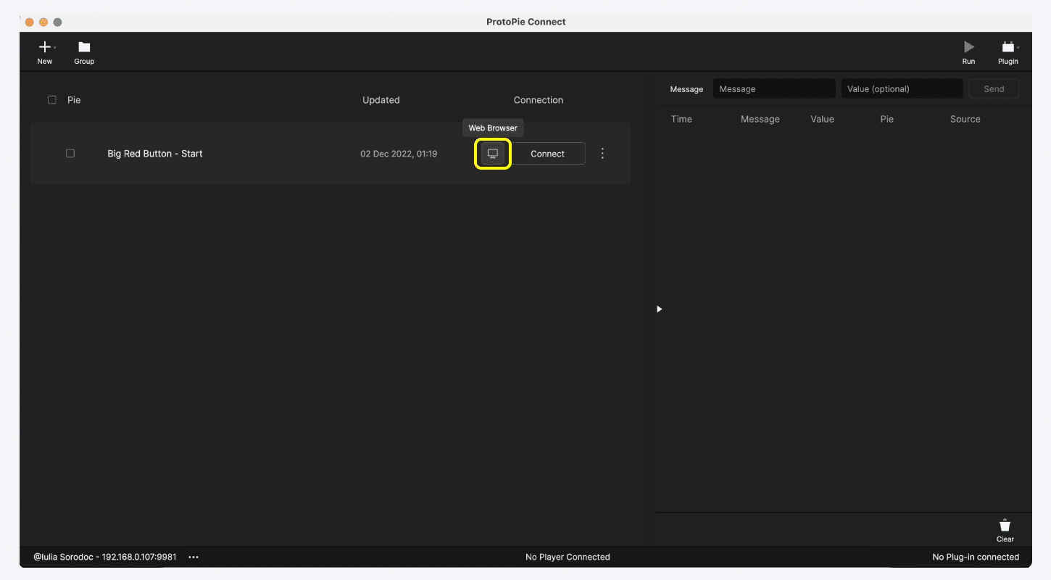Viewport: 1051px width, 580px height.
Task: Connect the Big Red Button prototype
Action: click(x=548, y=153)
